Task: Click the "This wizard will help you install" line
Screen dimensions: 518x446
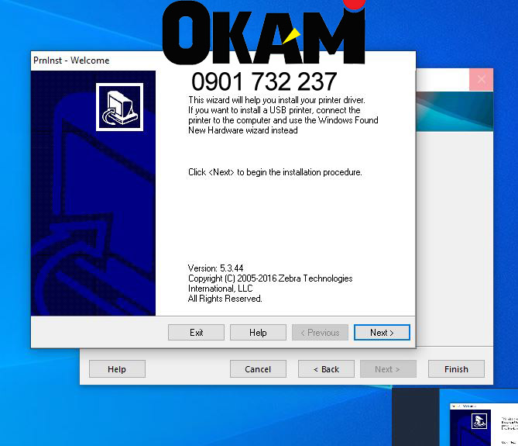Action: point(276,100)
